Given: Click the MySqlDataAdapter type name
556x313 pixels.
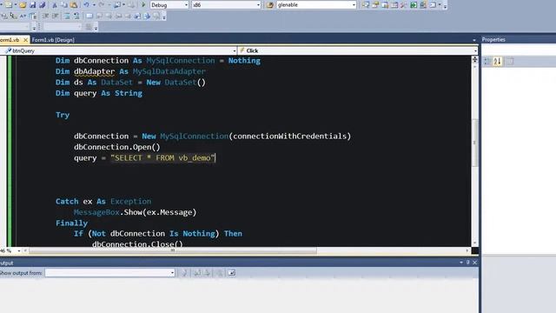Looking at the screenshot, I should pyautogui.click(x=169, y=71).
